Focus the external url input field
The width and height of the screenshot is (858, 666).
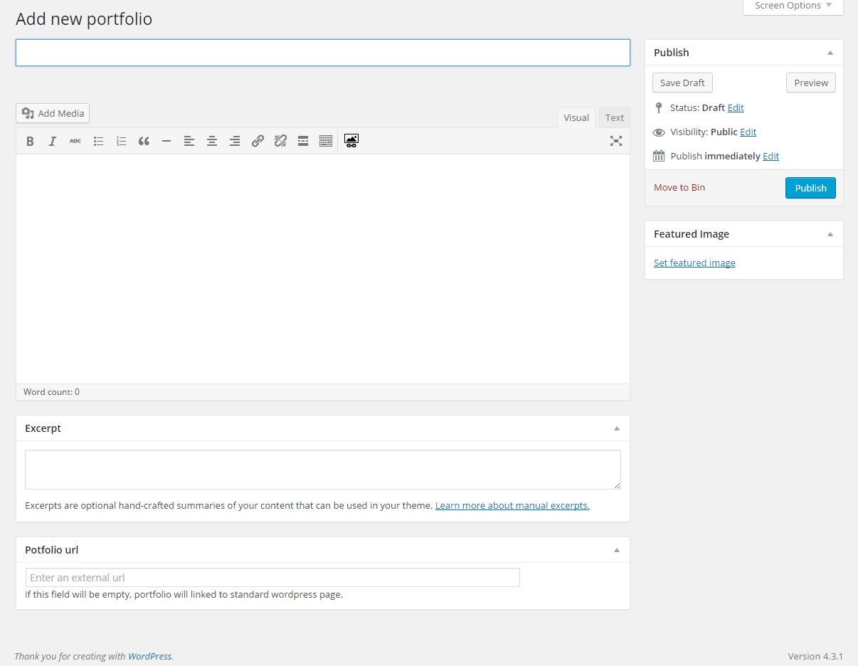coord(272,578)
